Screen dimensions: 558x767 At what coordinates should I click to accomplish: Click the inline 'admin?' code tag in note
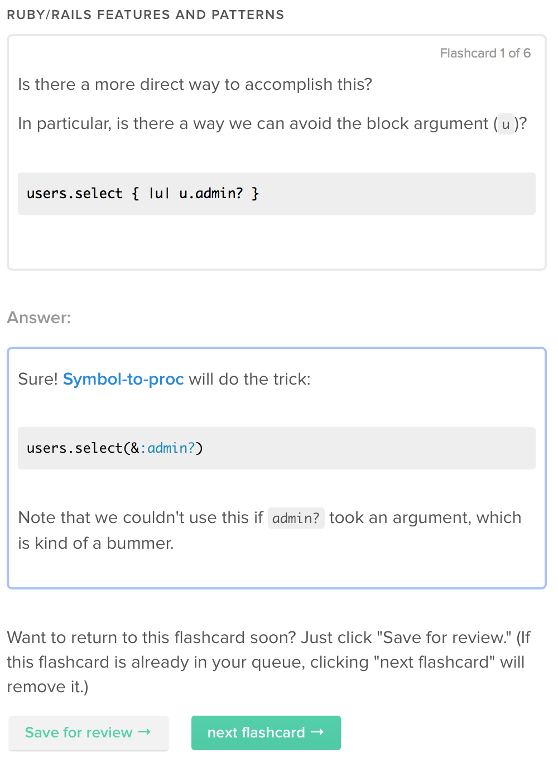tap(296, 518)
